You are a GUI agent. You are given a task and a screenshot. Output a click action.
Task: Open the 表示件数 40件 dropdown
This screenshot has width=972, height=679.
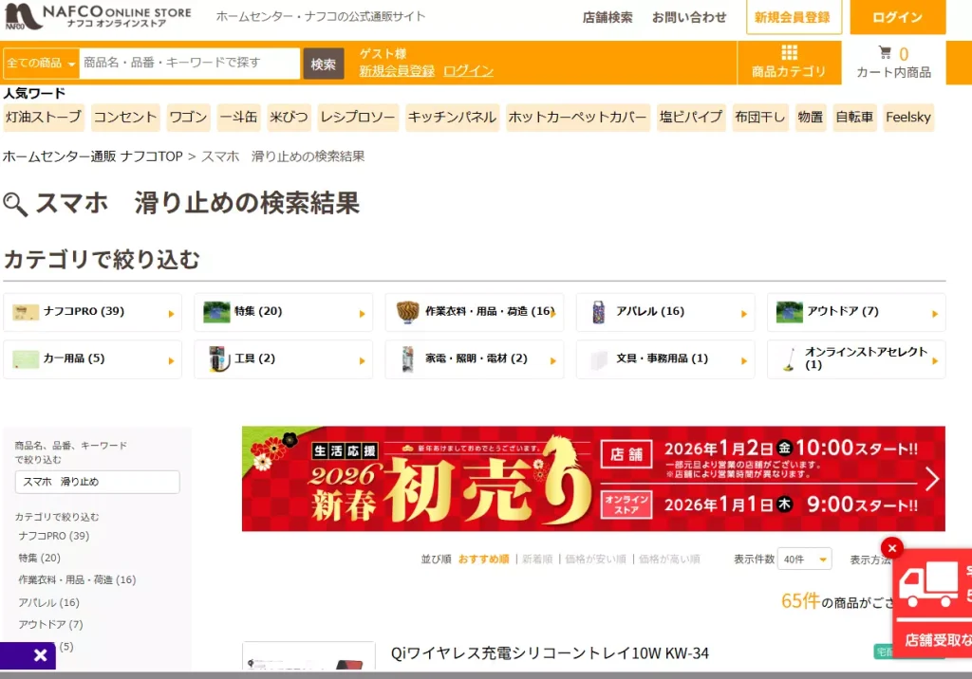(804, 560)
